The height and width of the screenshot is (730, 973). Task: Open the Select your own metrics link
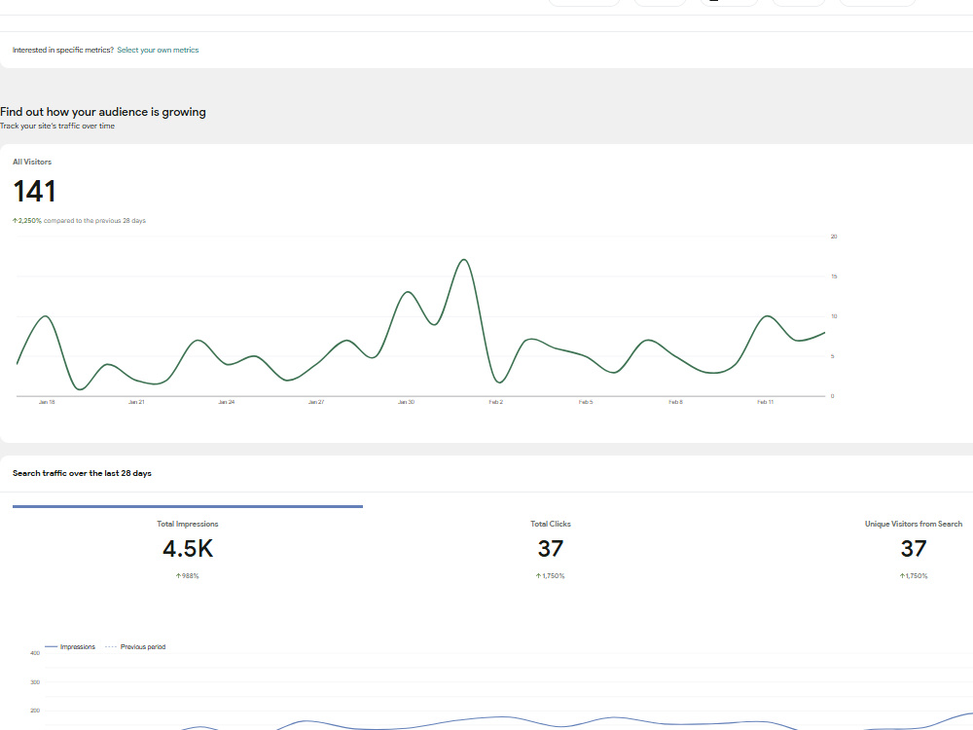(x=158, y=51)
